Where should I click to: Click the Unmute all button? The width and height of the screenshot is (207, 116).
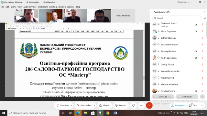[x=187, y=97]
